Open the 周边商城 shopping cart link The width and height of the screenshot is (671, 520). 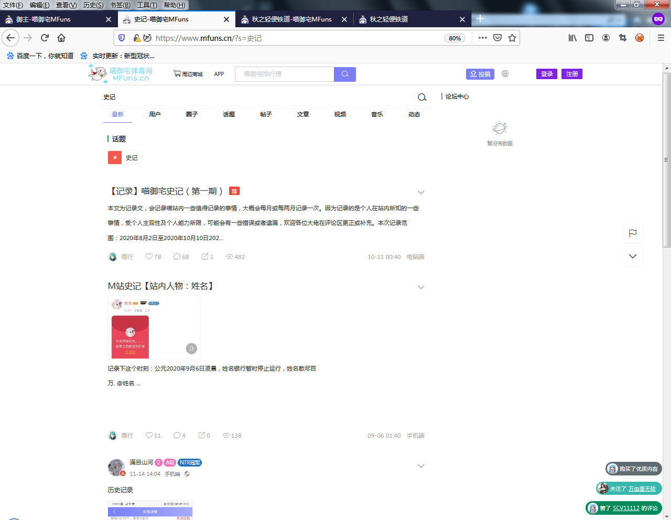(188, 74)
